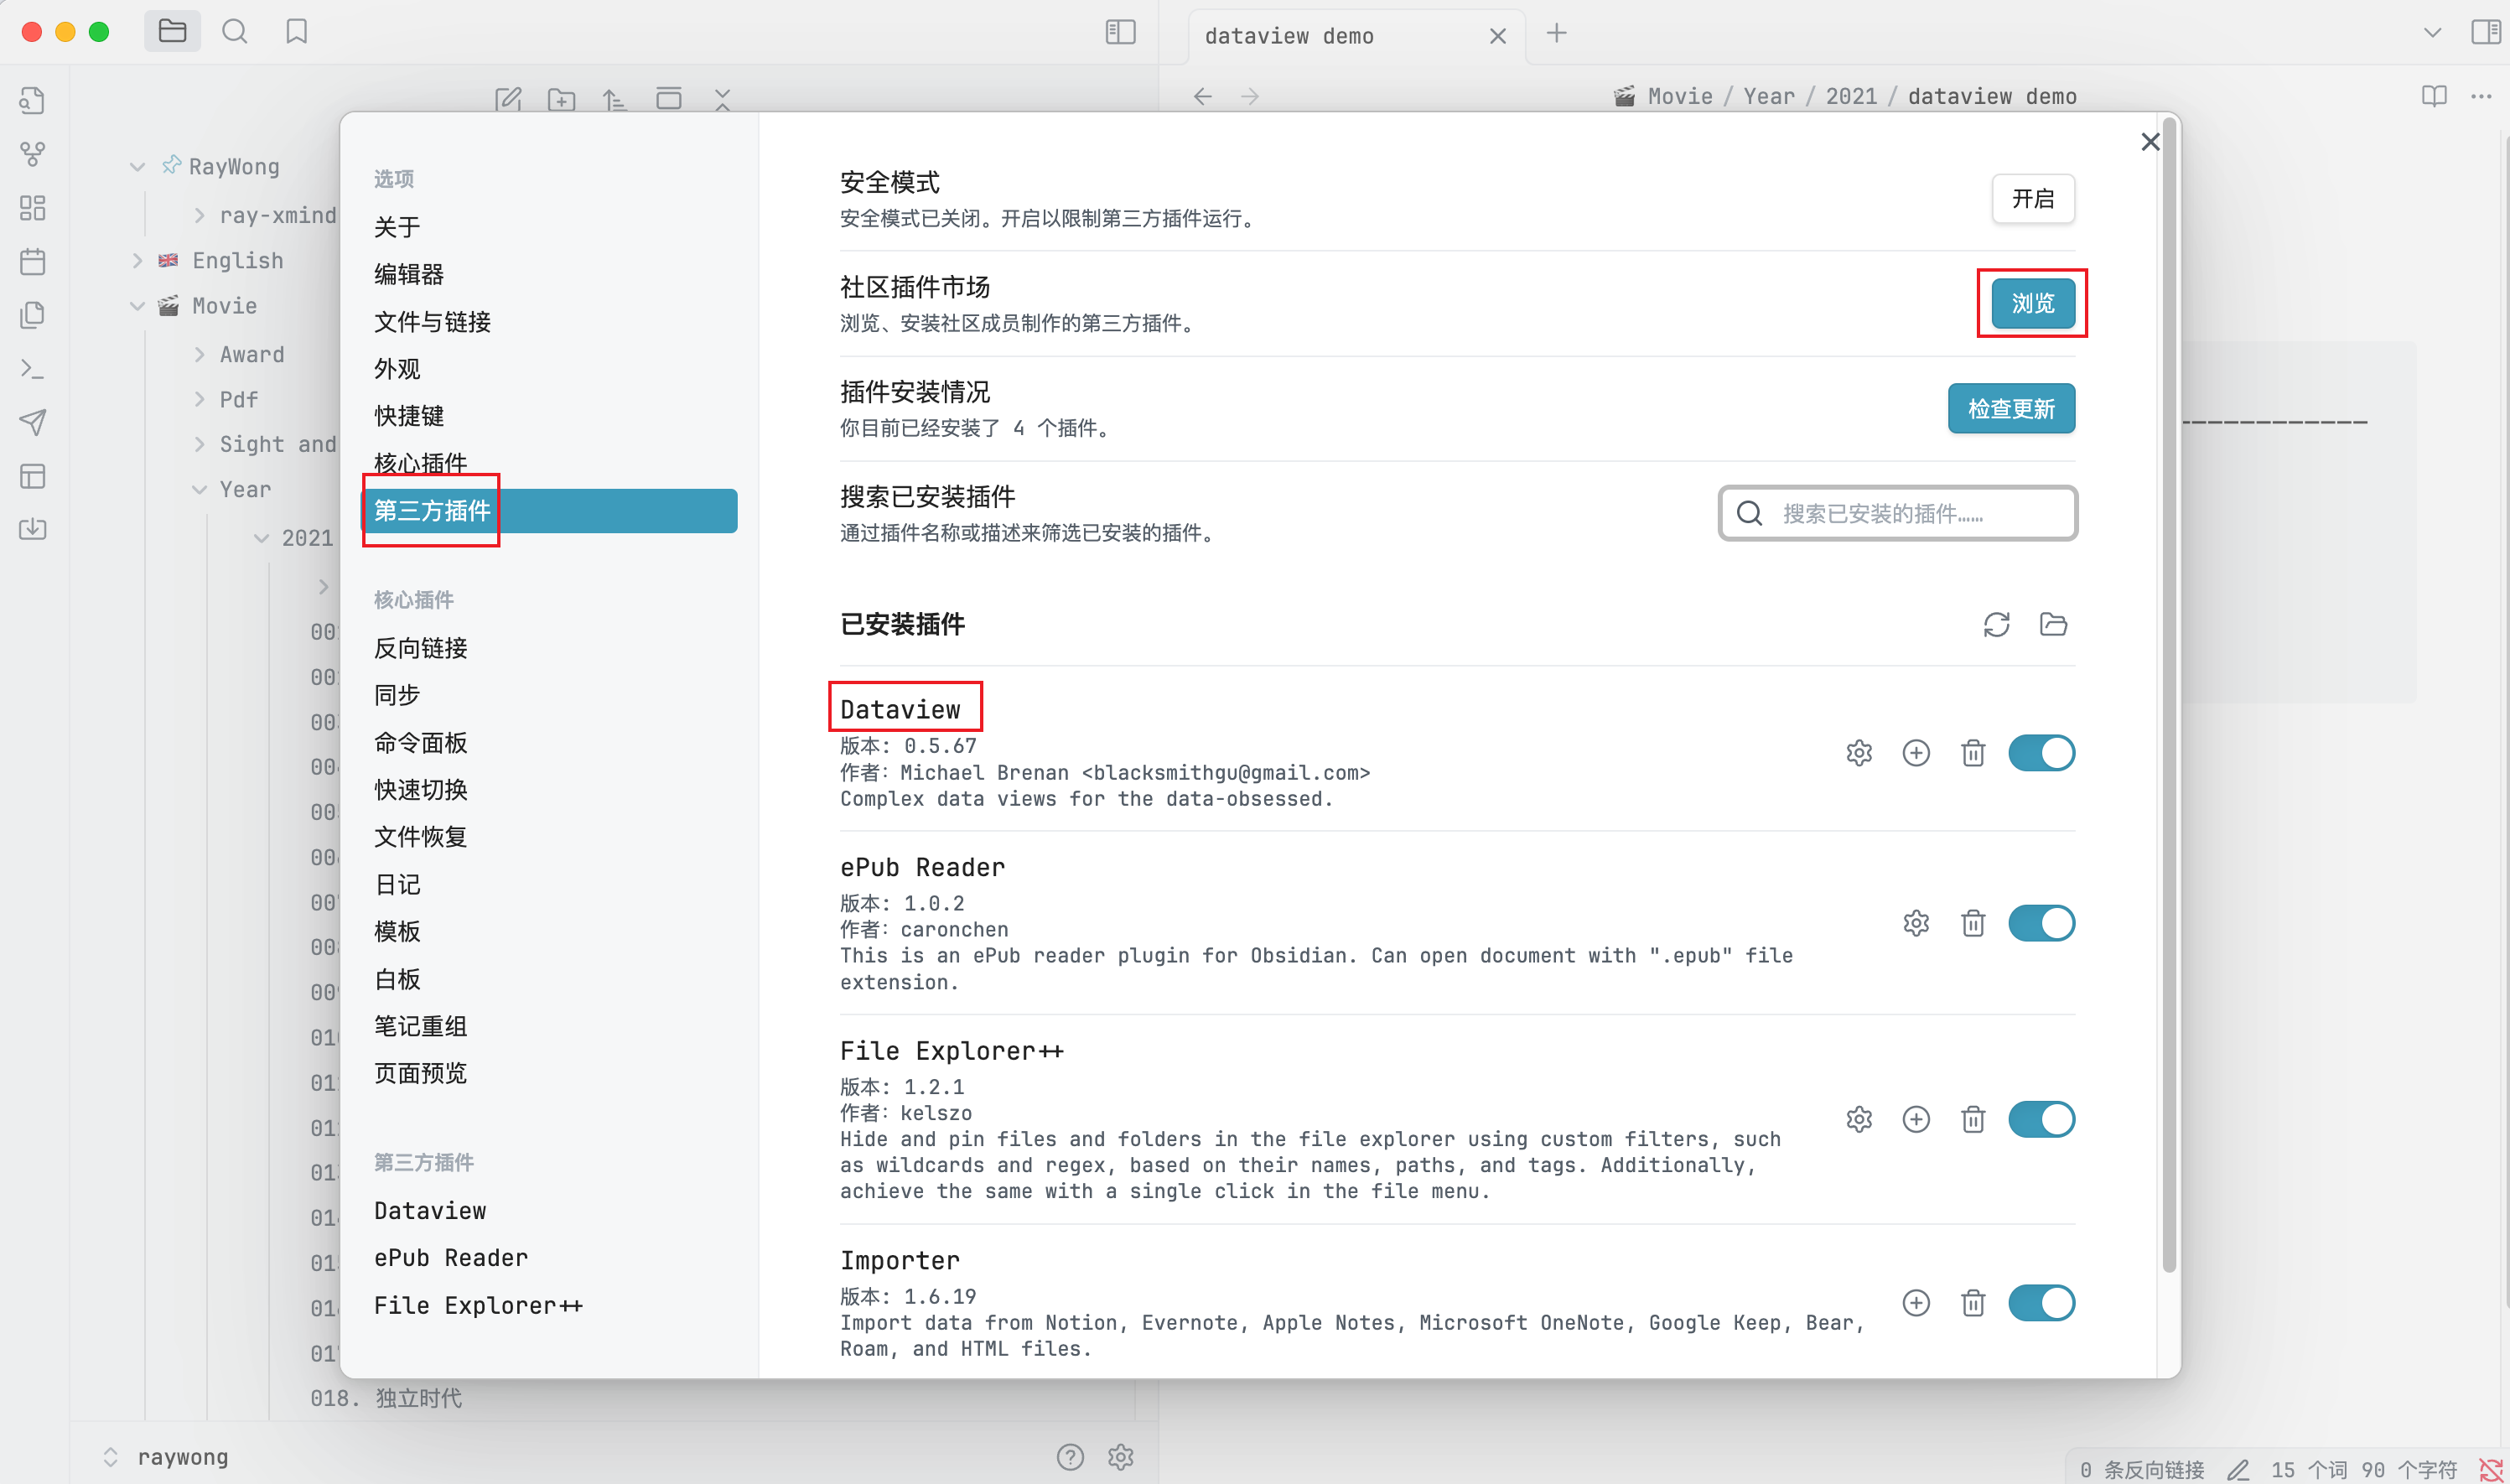This screenshot has height=1484, width=2510.
Task: Click the paper plane ribbon icon
Action: click(33, 422)
